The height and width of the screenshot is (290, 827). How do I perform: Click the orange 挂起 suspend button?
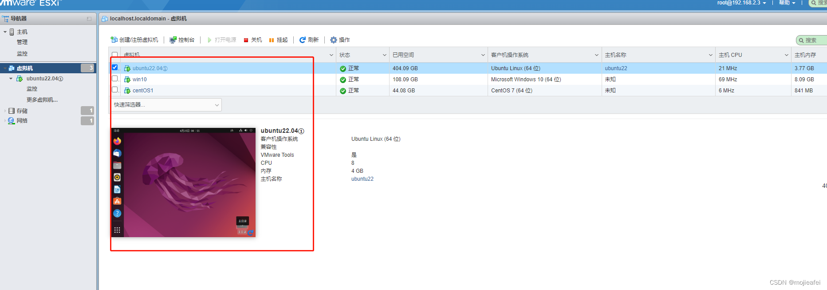(278, 40)
